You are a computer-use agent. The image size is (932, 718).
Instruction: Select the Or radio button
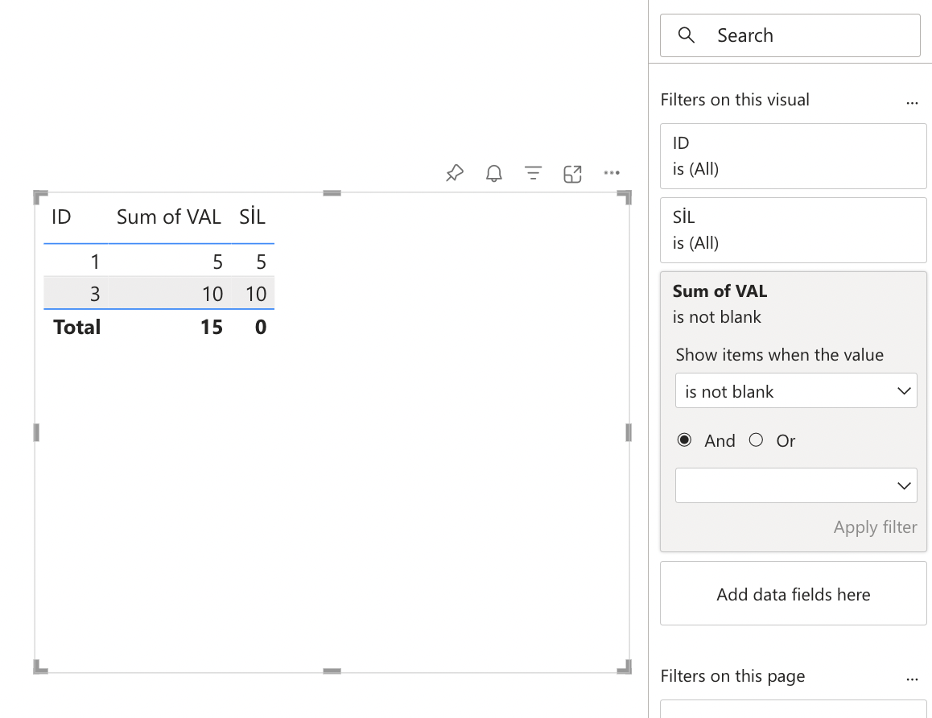click(756, 439)
